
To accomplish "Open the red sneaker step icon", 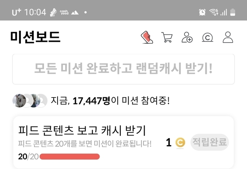I will [147, 37].
